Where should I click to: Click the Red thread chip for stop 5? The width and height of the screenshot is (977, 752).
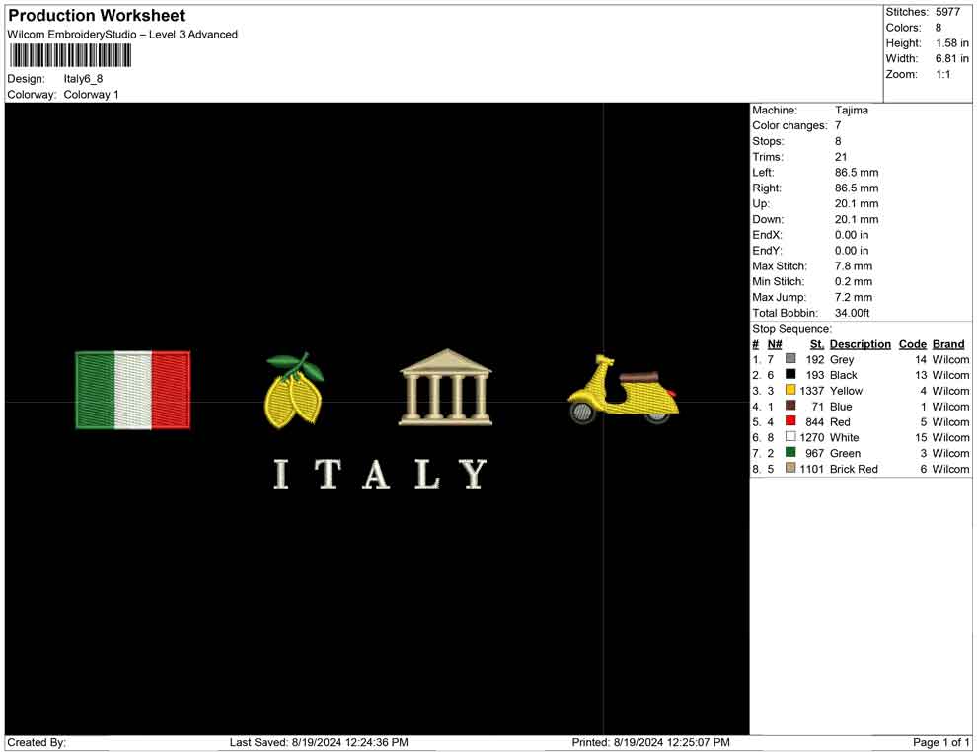[x=790, y=422]
